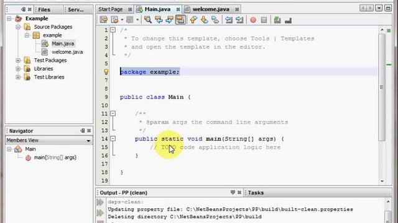Viewport: 398px width, 223px height.
Task: Find the next occurrence
Action: click(169, 20)
